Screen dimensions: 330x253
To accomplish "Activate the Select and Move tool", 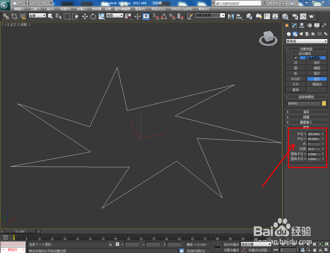I will point(85,16).
